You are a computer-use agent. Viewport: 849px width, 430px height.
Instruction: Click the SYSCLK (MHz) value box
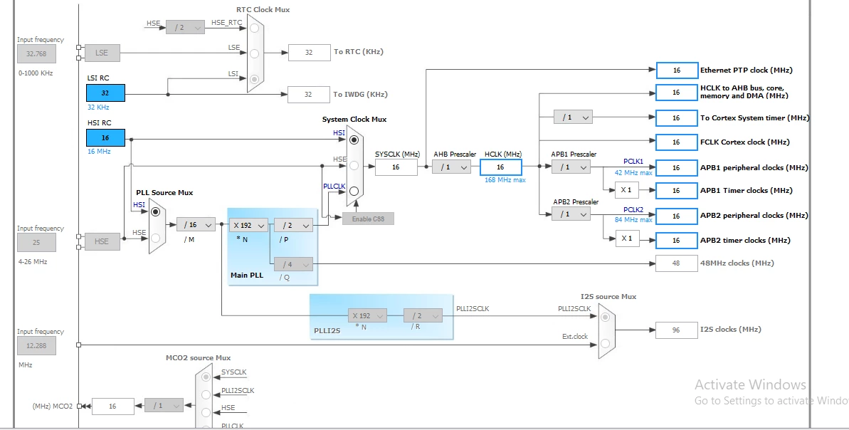point(396,167)
